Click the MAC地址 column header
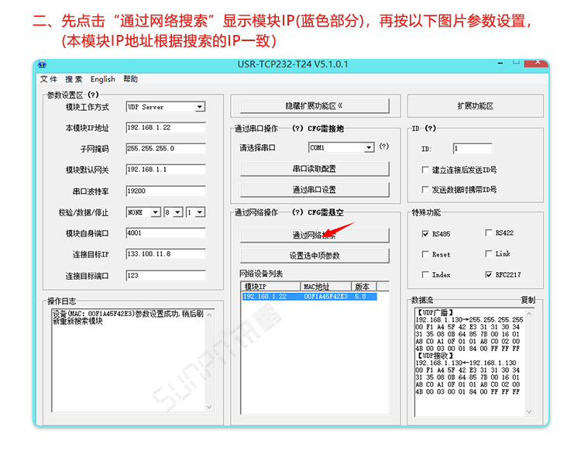Image resolution: width=581 pixels, height=458 pixels. [325, 287]
